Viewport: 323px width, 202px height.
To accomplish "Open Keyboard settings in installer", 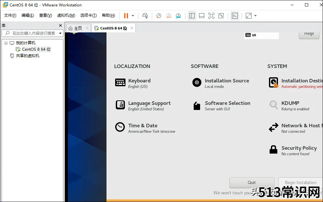I will tap(133, 83).
